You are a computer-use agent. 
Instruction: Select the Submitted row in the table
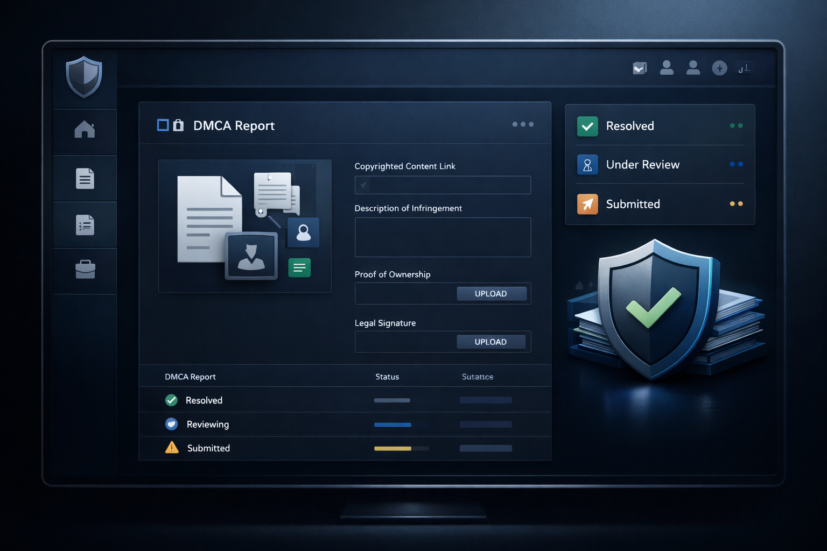(x=345, y=448)
